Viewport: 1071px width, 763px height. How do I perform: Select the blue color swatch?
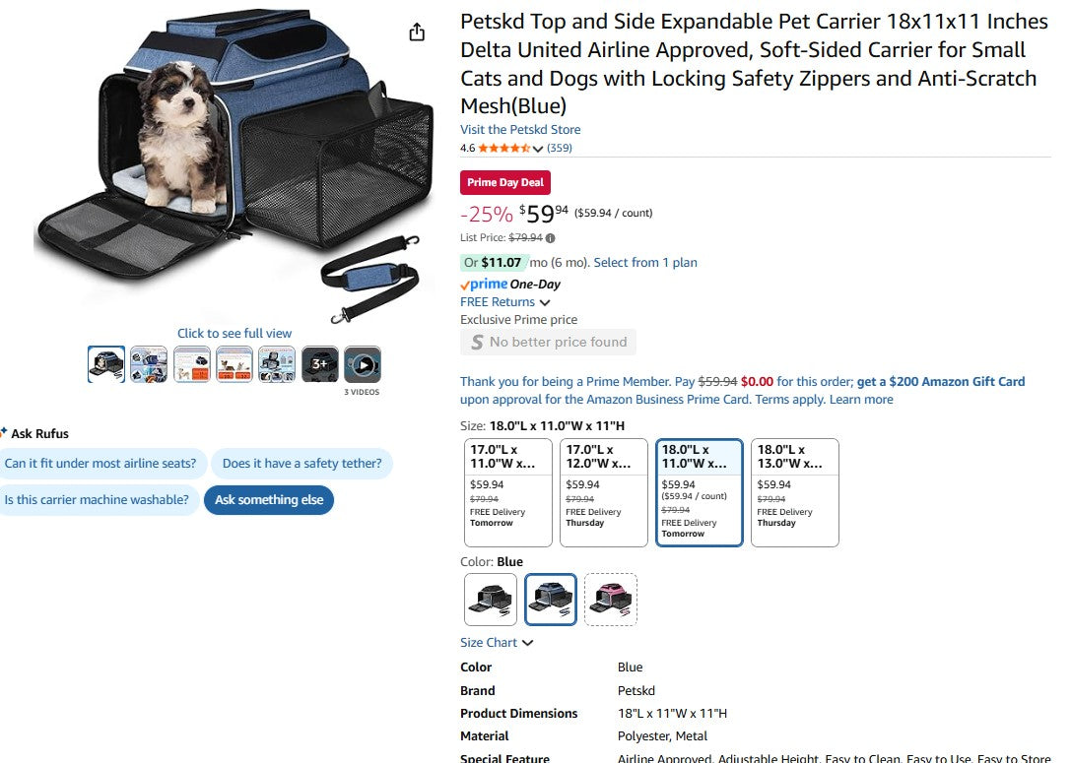click(x=550, y=599)
